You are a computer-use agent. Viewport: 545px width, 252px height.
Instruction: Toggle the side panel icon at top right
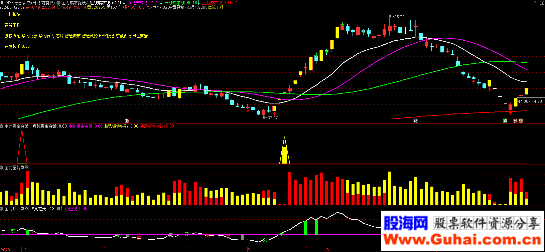click(x=542, y=3)
